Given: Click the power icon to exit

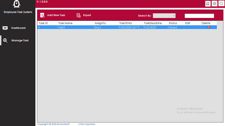Looking at the screenshot, I should (x=221, y=4).
